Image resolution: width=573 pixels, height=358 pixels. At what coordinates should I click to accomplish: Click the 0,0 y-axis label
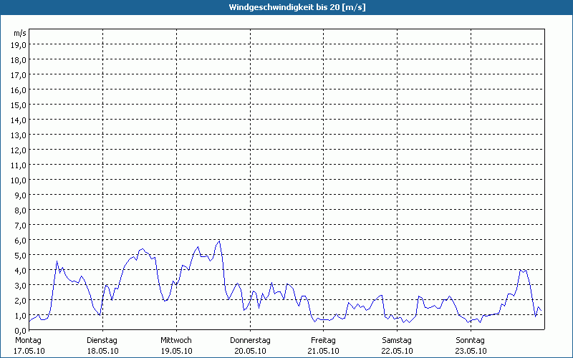tap(21, 331)
